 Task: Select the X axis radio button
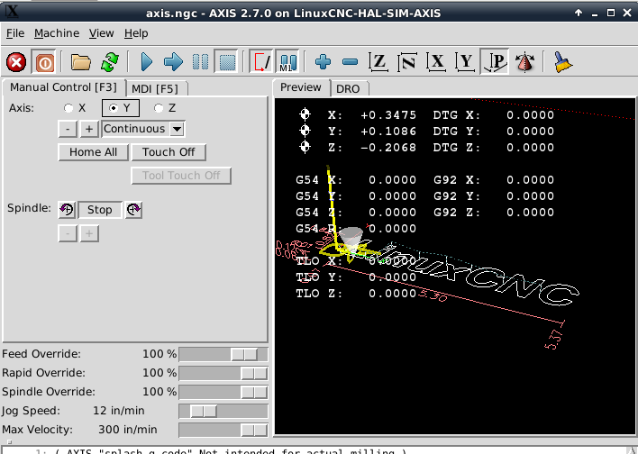point(76,108)
